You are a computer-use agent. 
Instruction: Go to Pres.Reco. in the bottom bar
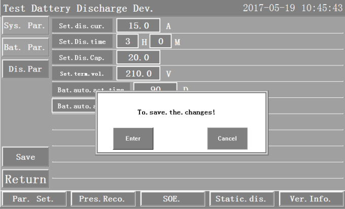(x=102, y=199)
